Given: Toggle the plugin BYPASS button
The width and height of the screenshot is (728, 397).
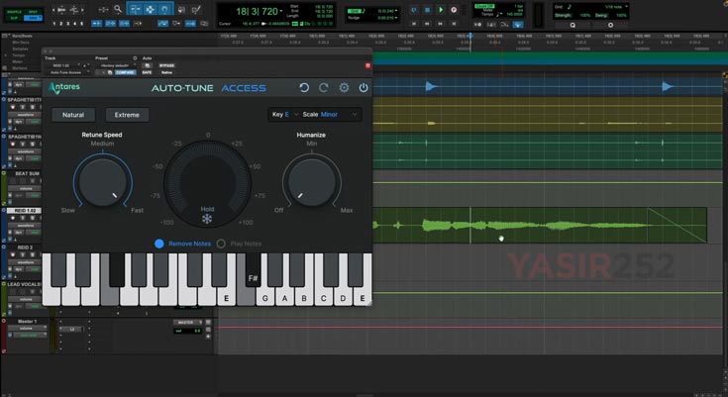Looking at the screenshot, I should point(166,65).
